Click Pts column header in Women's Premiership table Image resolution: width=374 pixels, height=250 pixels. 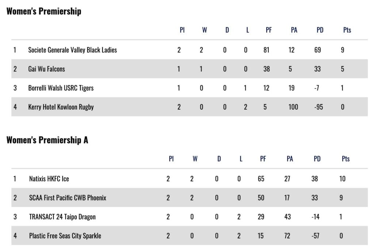[347, 30]
